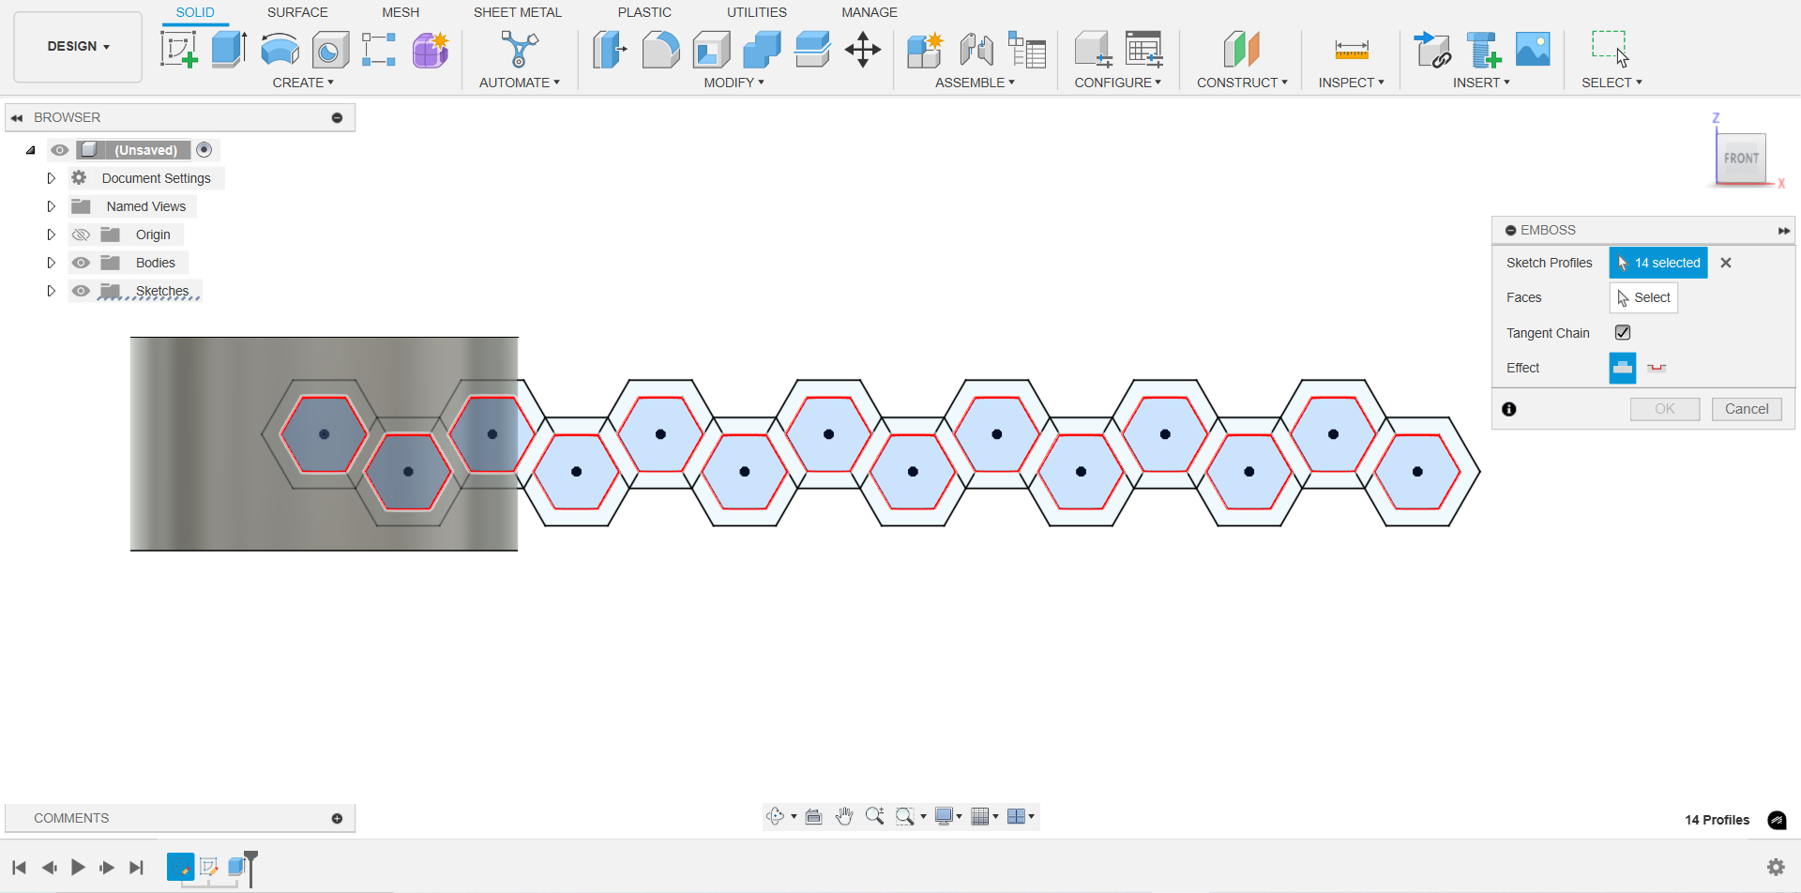
Task: Select the Offset Face tool
Action: tap(812, 49)
